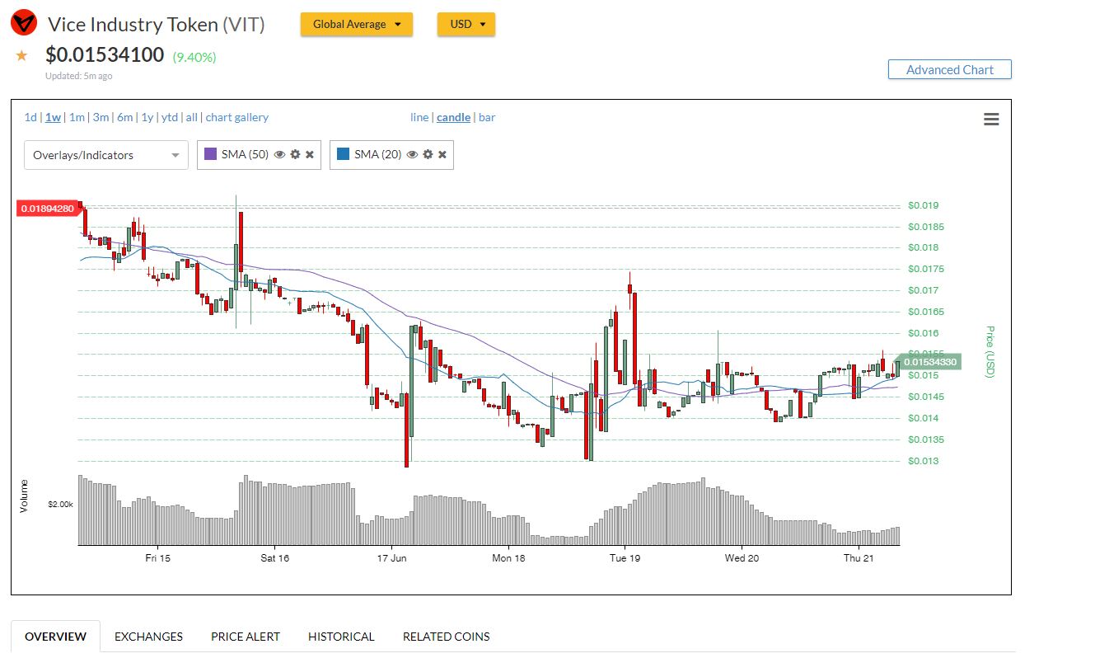Select the ytd time range
1109x658 pixels.
170,117
